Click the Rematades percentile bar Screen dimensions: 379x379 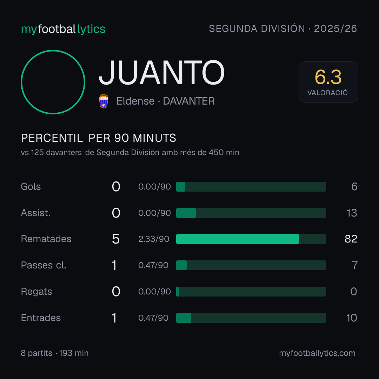[x=251, y=239]
